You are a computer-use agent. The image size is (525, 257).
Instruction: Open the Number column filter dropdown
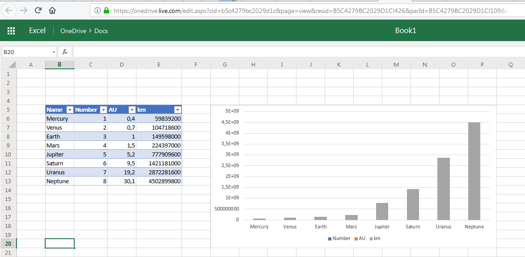coord(103,110)
